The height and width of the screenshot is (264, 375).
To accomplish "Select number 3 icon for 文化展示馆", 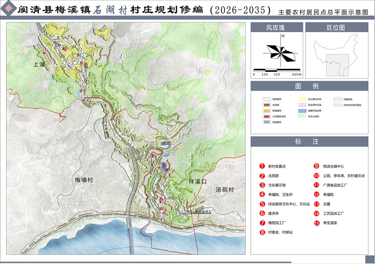I will click(x=262, y=185).
